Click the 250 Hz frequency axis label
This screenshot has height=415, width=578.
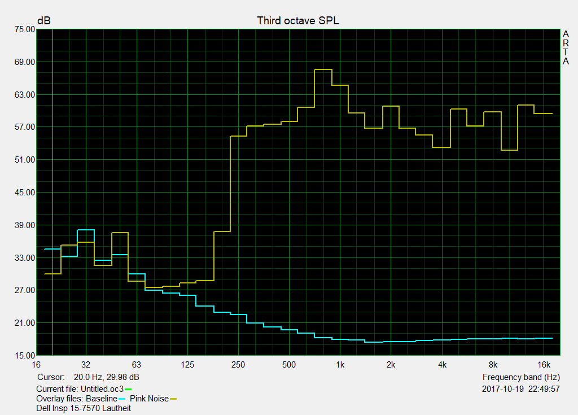(238, 365)
